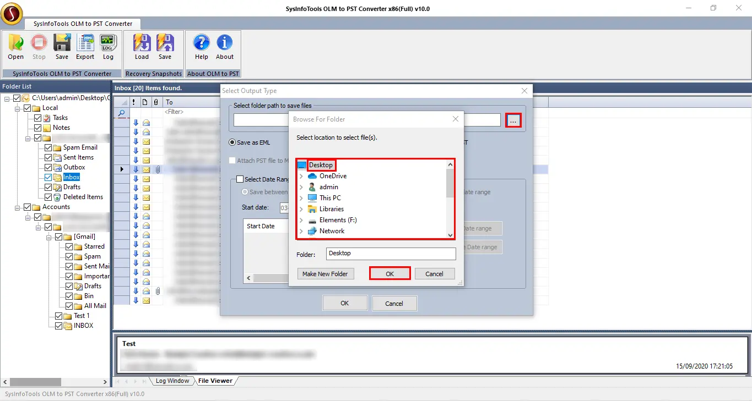Click the Elements (F:) drive icon
Screen dimensions: 752x401
tap(312, 220)
